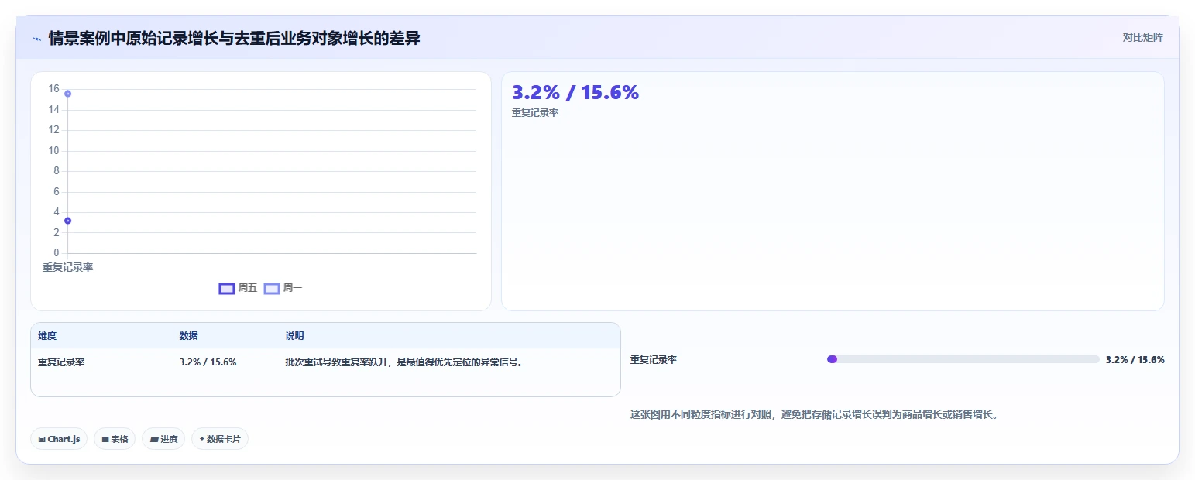Click the 数据卡片 tag icon
This screenshot has height=480, width=1195.
(x=202, y=439)
